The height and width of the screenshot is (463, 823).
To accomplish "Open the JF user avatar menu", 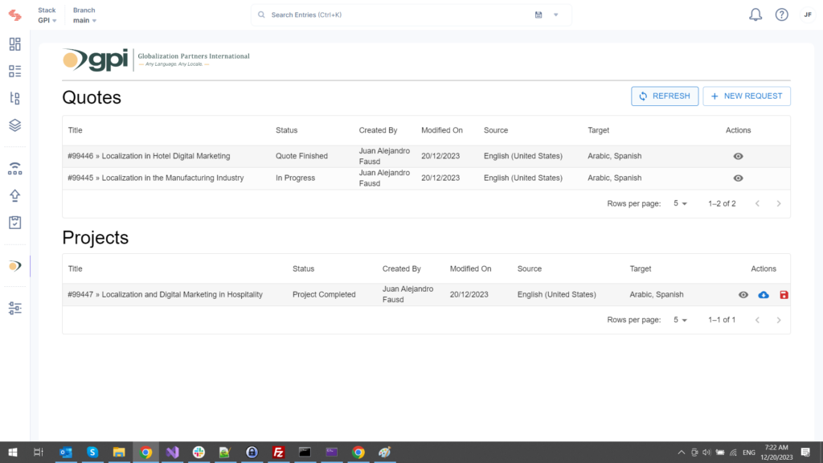I will 808,14.
